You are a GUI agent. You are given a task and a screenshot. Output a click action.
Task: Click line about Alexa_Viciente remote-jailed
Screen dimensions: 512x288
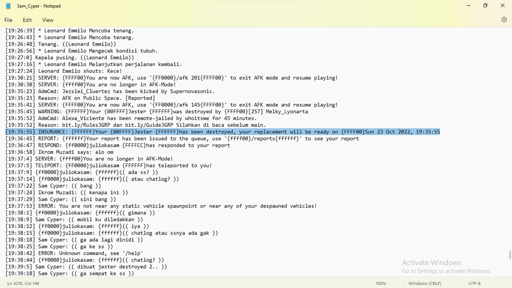(131, 118)
